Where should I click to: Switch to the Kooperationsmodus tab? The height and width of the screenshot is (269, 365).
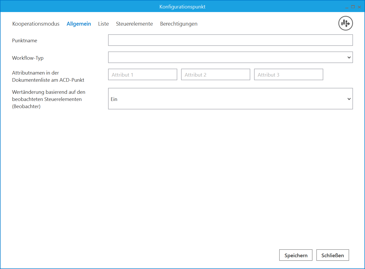[36, 24]
